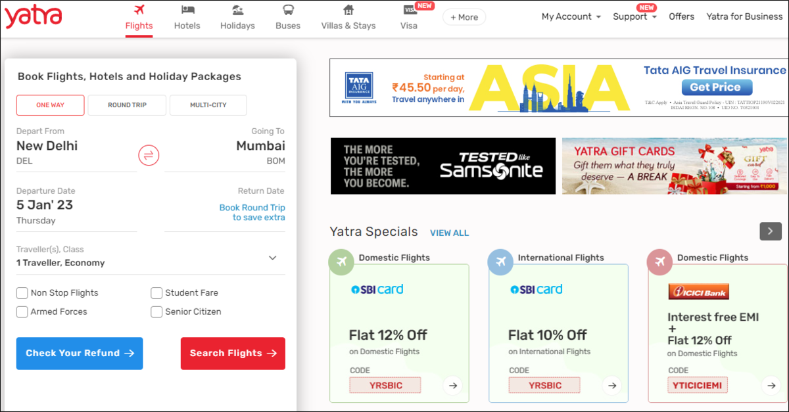Image resolution: width=789 pixels, height=412 pixels.
Task: Open the Holidays beach icon
Action: coord(237,10)
